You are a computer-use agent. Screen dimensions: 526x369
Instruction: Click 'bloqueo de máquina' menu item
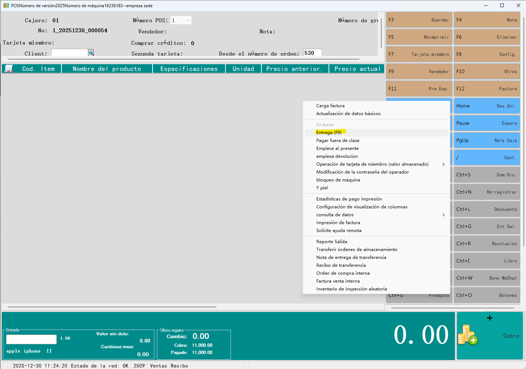coord(338,180)
